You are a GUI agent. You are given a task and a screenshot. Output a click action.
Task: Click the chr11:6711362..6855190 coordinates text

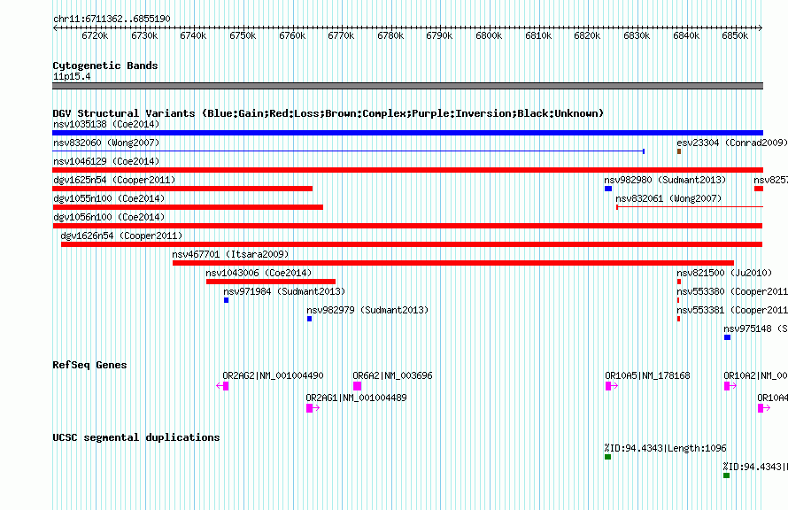pyautogui.click(x=112, y=19)
